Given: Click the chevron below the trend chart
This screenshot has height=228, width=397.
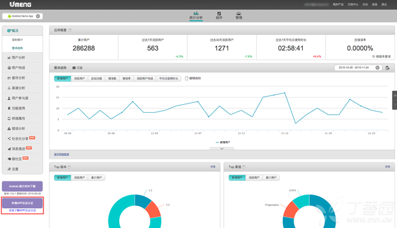Looking at the screenshot, I should tap(222, 149).
